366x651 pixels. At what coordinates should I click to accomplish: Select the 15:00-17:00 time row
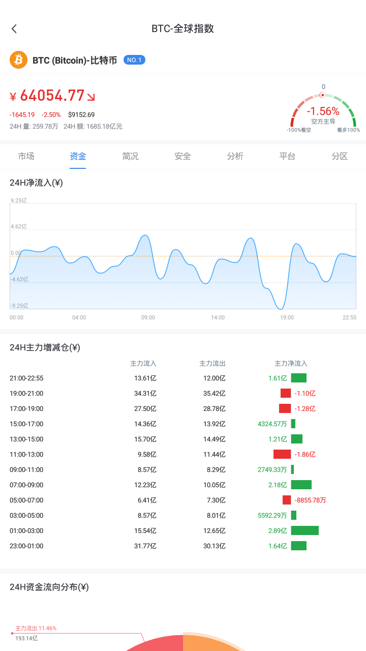pyautogui.click(x=183, y=424)
